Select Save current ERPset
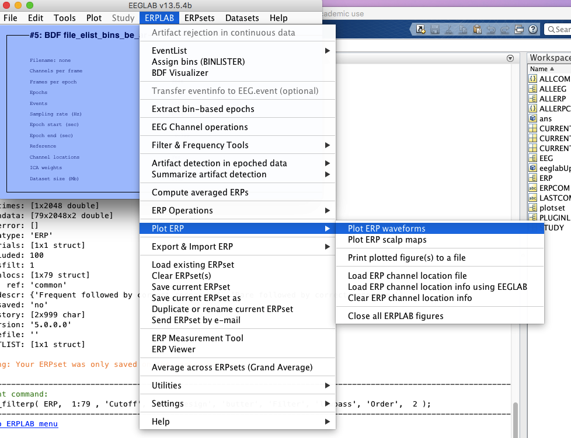The image size is (571, 438). (x=238, y=287)
